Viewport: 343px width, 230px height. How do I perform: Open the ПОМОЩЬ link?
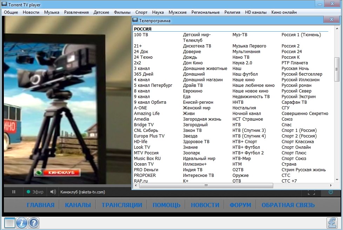167,205
